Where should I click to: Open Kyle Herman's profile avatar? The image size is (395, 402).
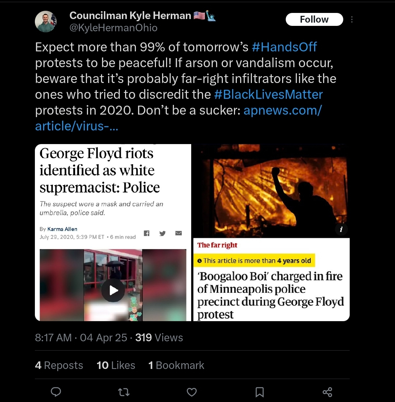pyautogui.click(x=46, y=22)
